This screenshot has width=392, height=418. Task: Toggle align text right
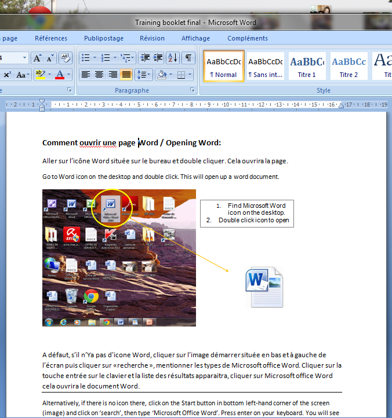click(x=112, y=75)
